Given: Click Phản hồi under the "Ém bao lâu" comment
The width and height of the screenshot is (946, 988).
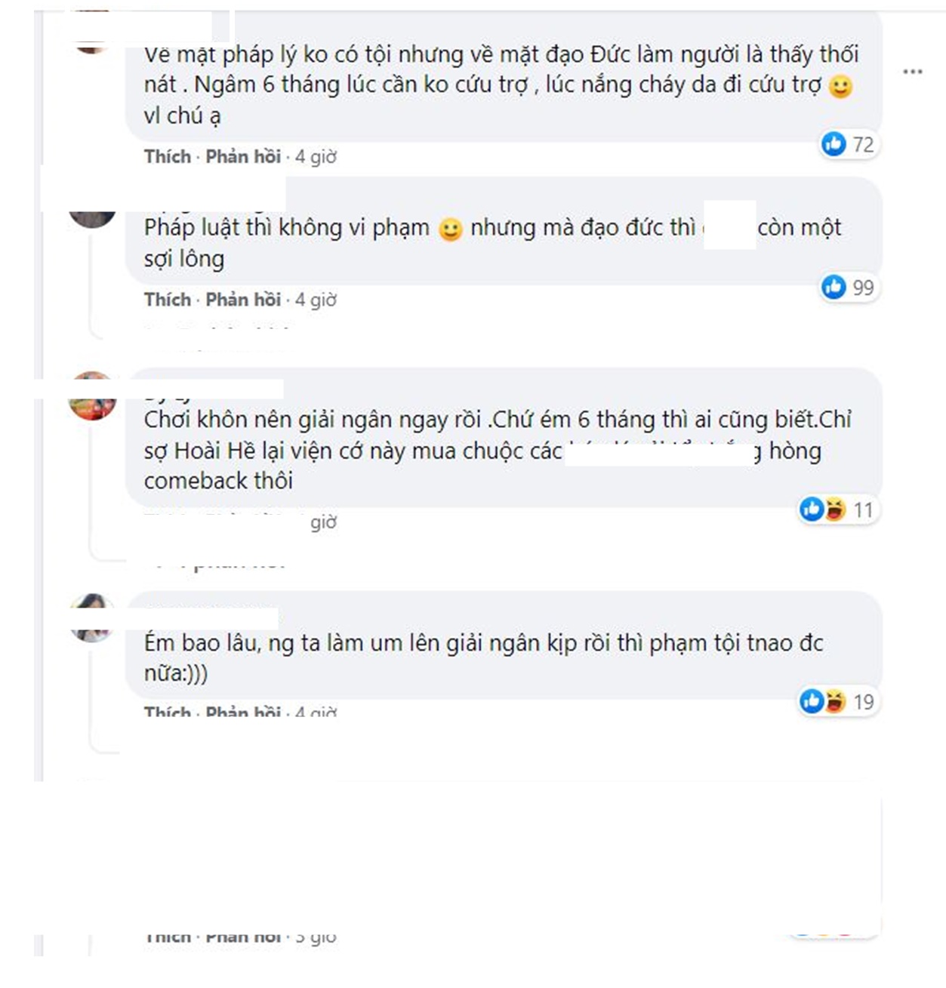Looking at the screenshot, I should pos(243,711).
